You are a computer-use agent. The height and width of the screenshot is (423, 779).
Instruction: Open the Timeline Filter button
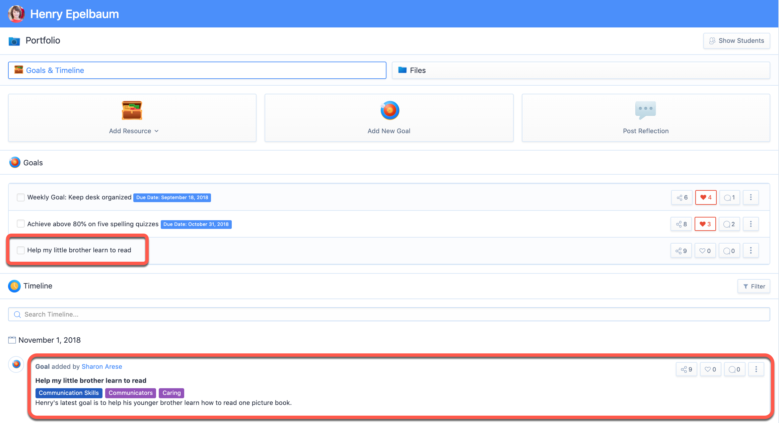click(x=754, y=286)
